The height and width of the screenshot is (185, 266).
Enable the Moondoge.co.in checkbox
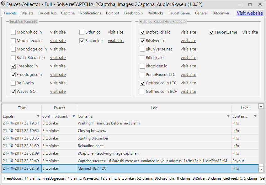(x=13, y=49)
